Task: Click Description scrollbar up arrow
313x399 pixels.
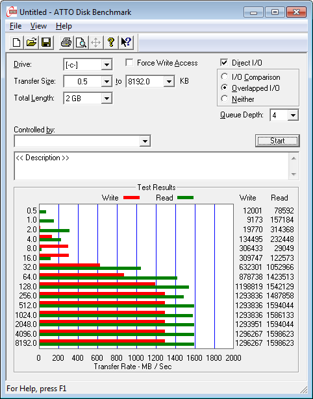Action: point(294,158)
